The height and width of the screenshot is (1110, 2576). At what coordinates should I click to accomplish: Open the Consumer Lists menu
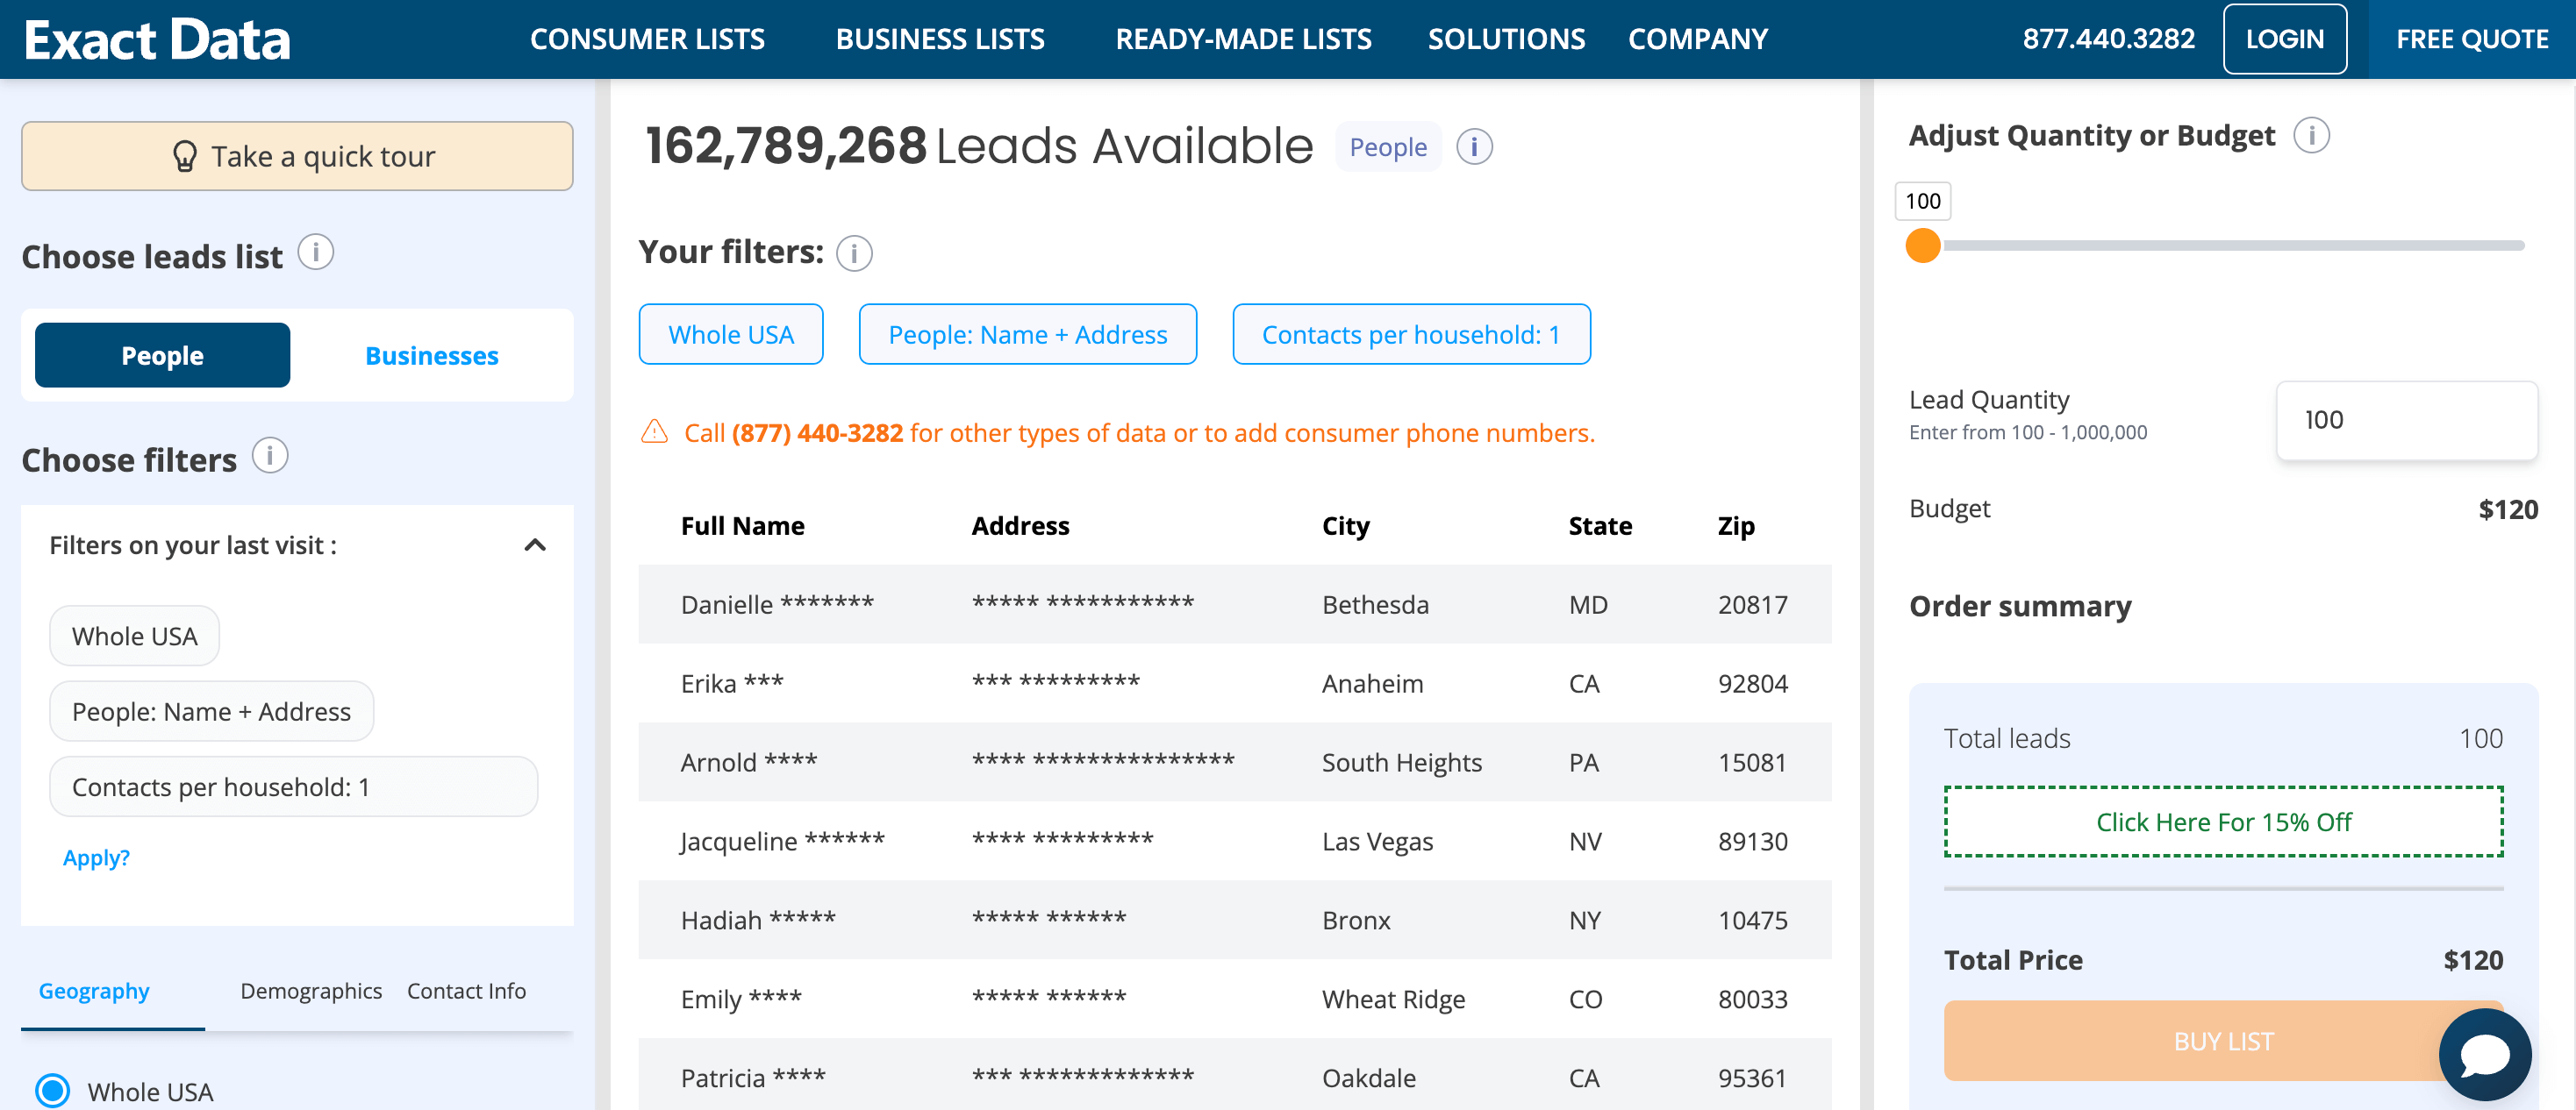click(647, 39)
